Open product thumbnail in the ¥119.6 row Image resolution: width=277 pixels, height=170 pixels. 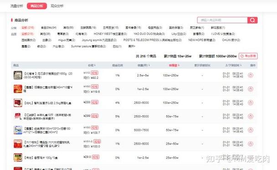18,89
